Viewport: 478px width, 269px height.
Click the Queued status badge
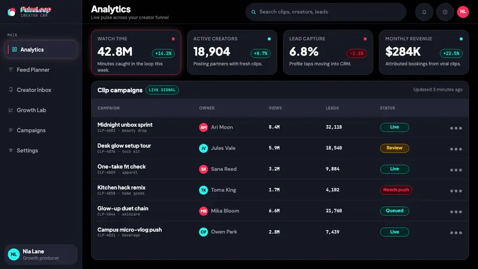point(394,211)
